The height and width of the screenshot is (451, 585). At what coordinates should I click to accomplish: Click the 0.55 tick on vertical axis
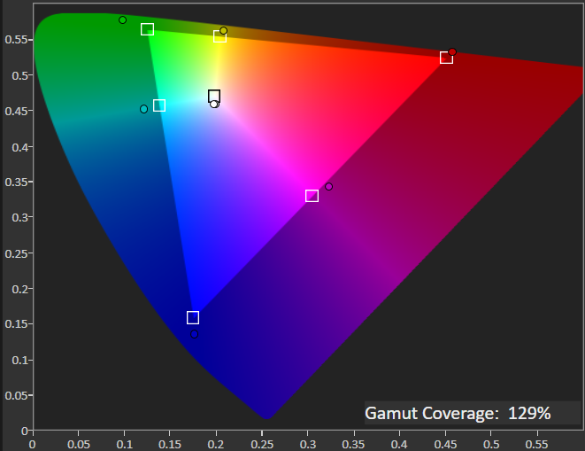(14, 40)
